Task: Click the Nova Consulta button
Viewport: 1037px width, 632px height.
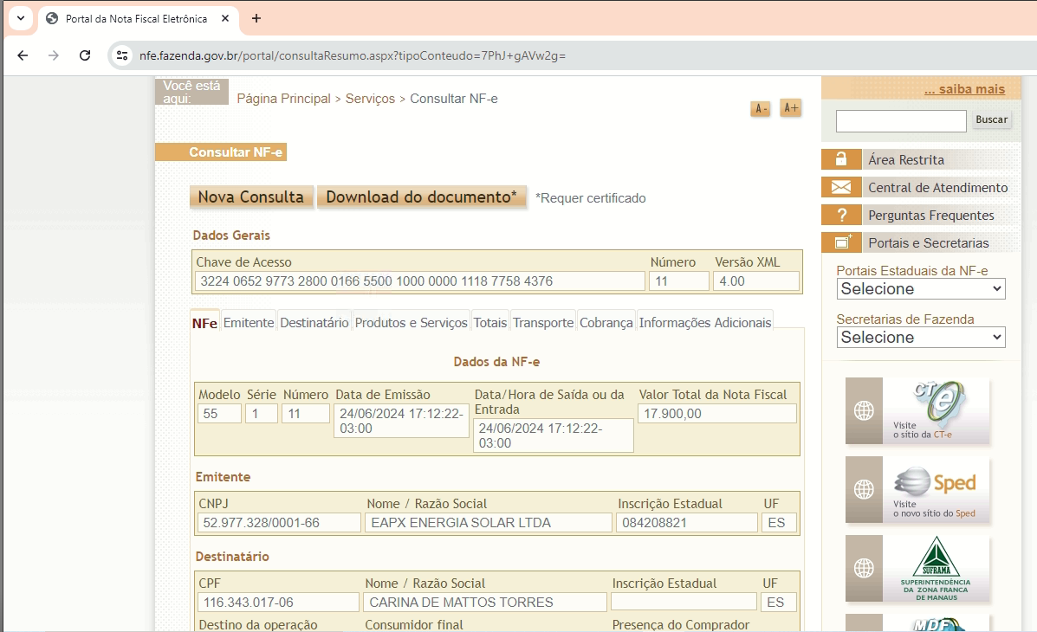Action: [250, 197]
